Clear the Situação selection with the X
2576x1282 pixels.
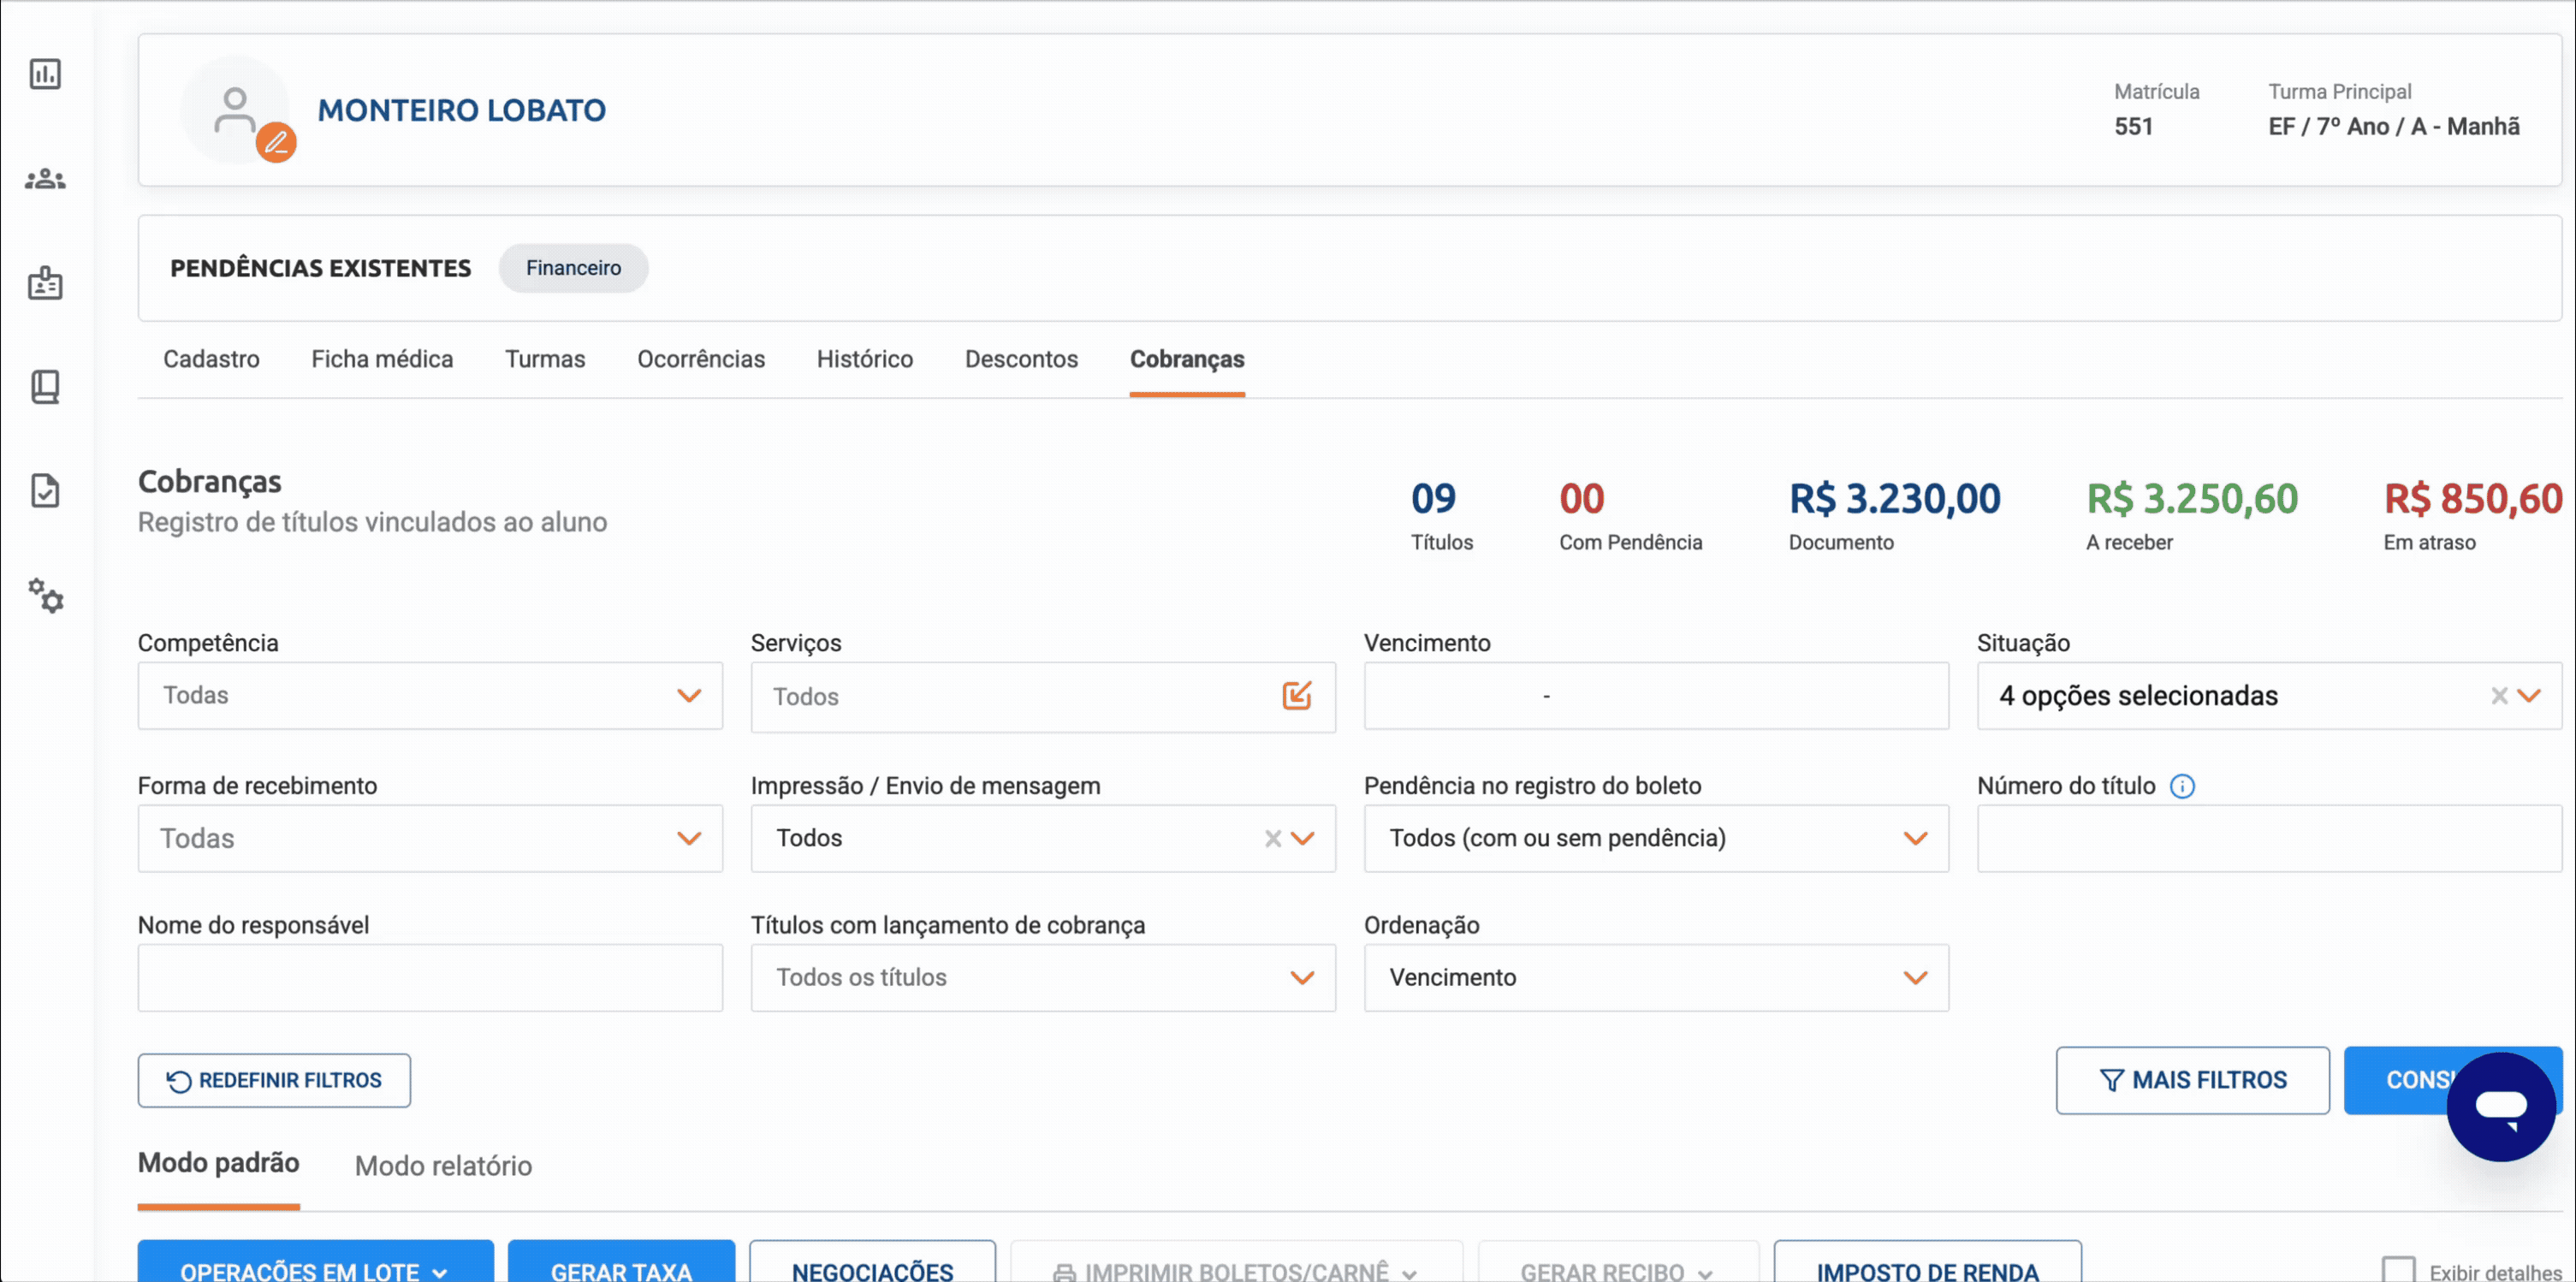[2499, 695]
